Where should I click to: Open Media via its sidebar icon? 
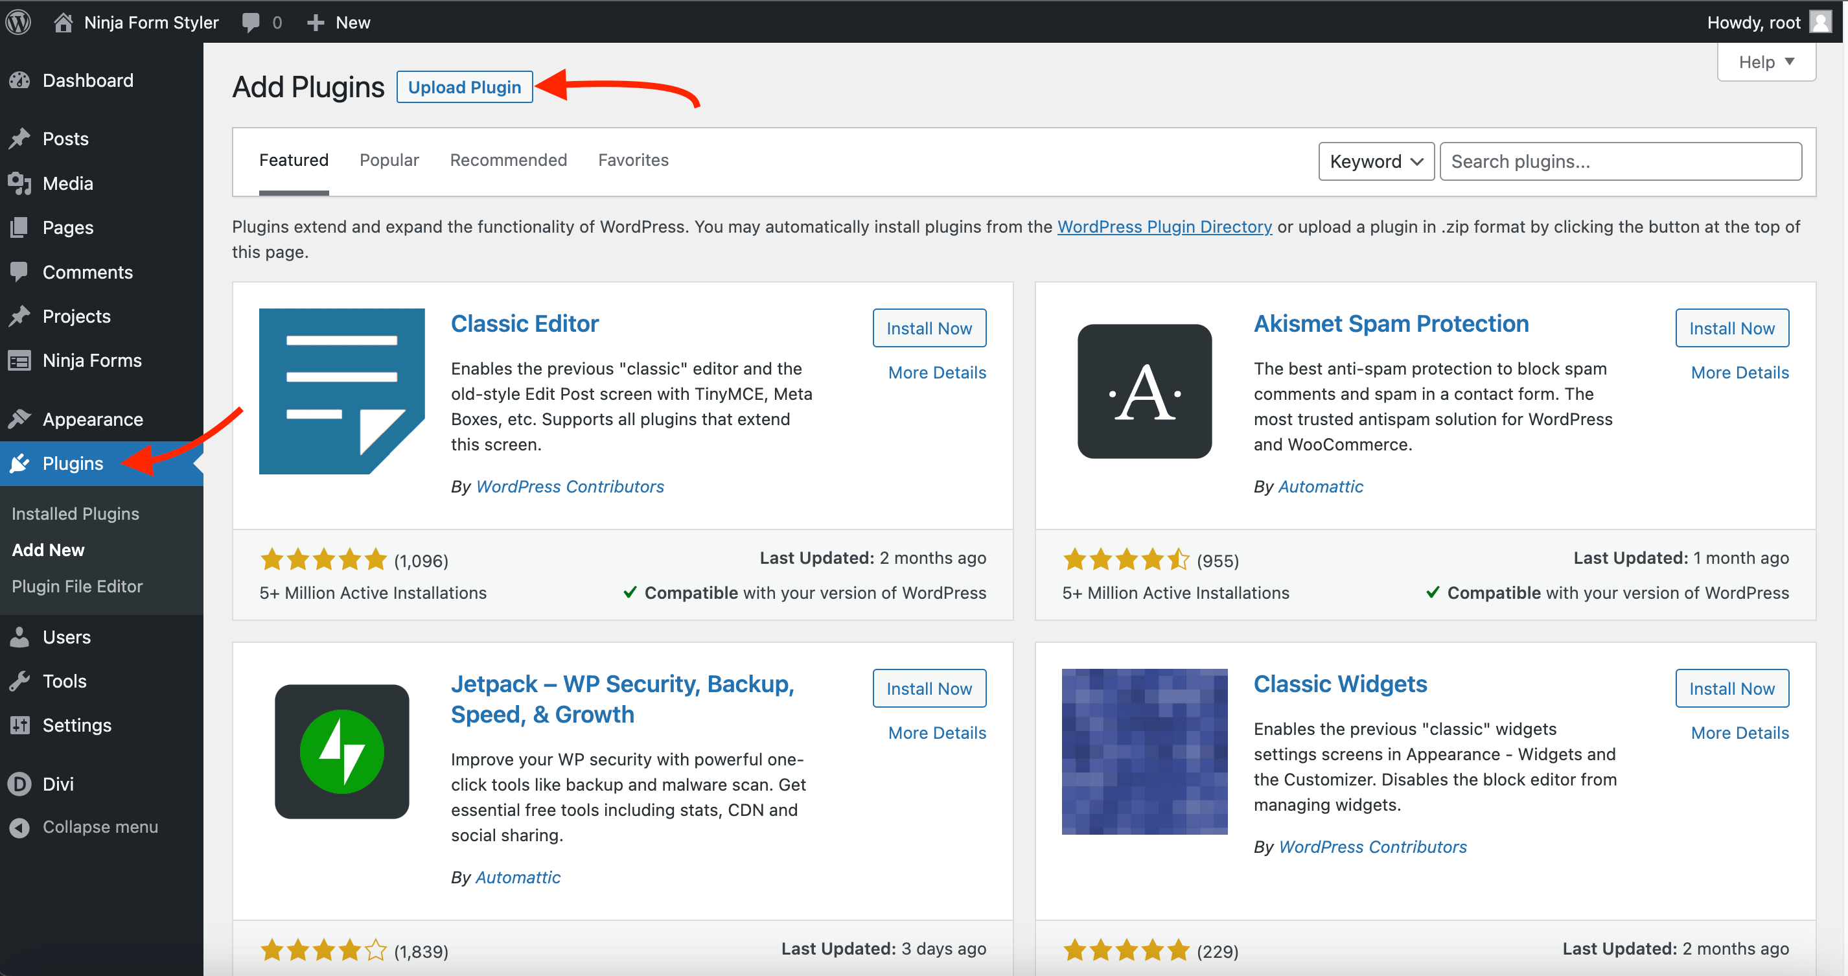click(20, 183)
